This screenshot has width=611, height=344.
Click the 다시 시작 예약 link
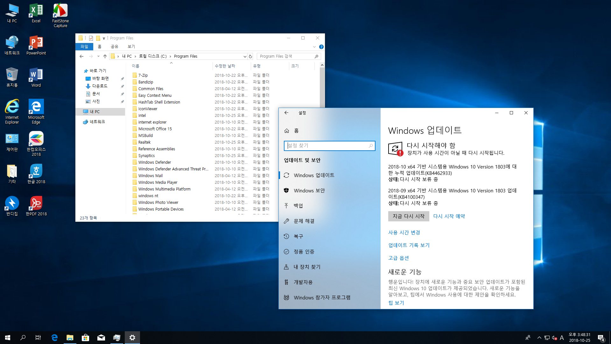449,216
